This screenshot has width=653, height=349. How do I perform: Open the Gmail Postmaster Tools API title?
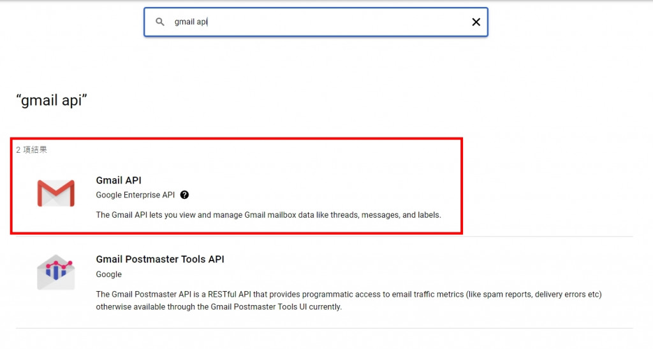160,259
